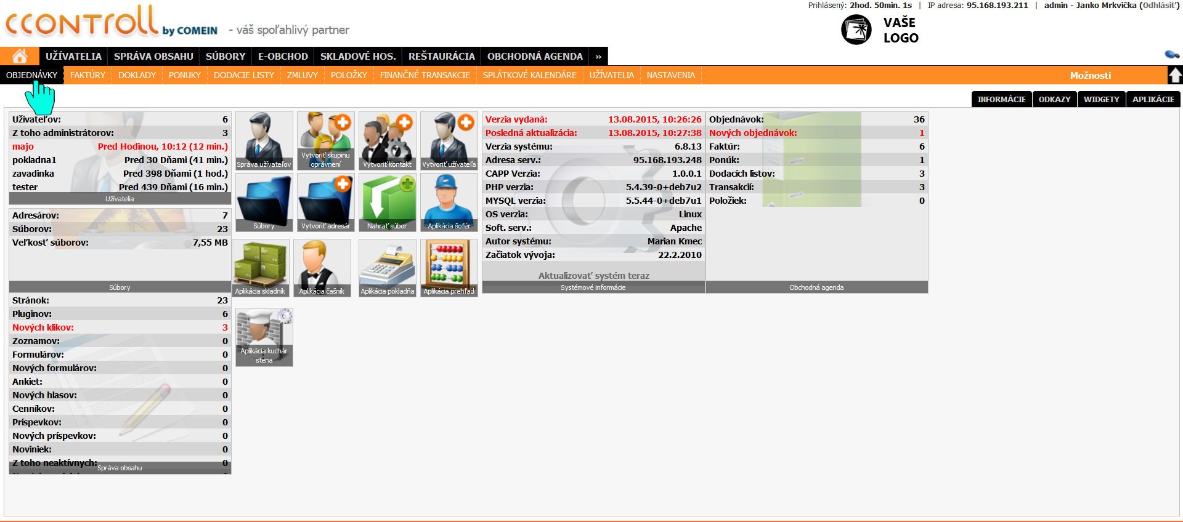Launch Aplikácia pokladňa cash register
This screenshot has width=1183, height=522.
pyautogui.click(x=387, y=268)
